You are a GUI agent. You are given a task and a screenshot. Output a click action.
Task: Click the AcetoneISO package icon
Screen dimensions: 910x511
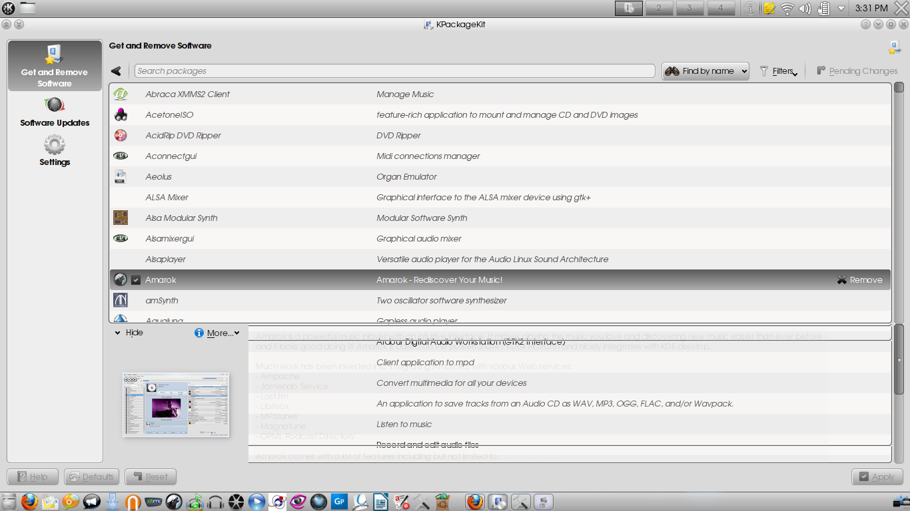121,115
